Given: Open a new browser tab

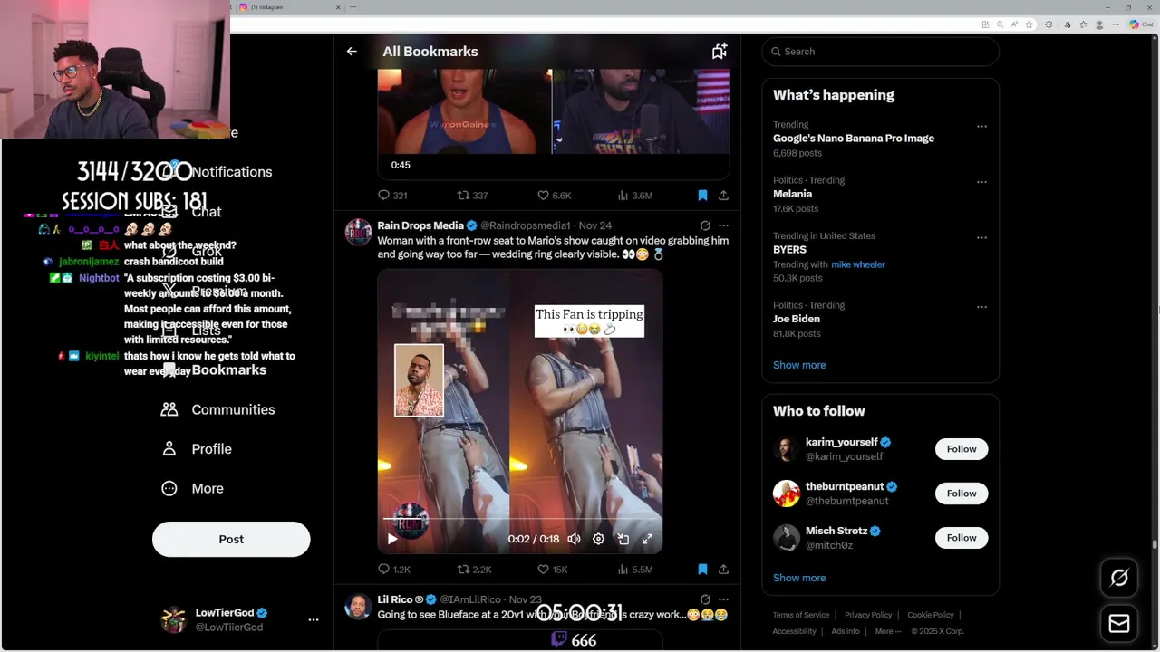Looking at the screenshot, I should [x=353, y=7].
